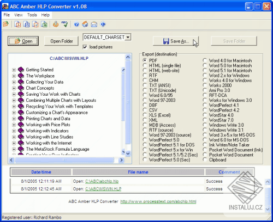
Task: Click the book icon beside Chart Concepts
Action: coord(21,88)
